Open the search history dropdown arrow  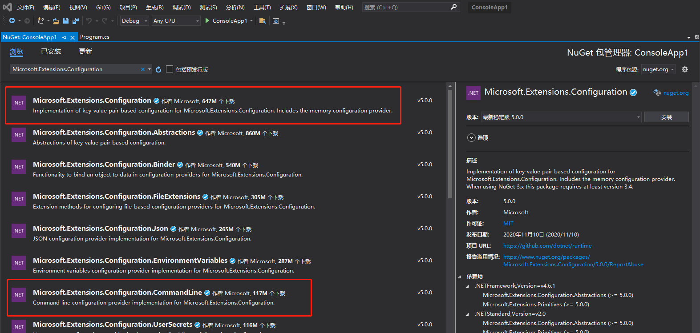point(150,69)
